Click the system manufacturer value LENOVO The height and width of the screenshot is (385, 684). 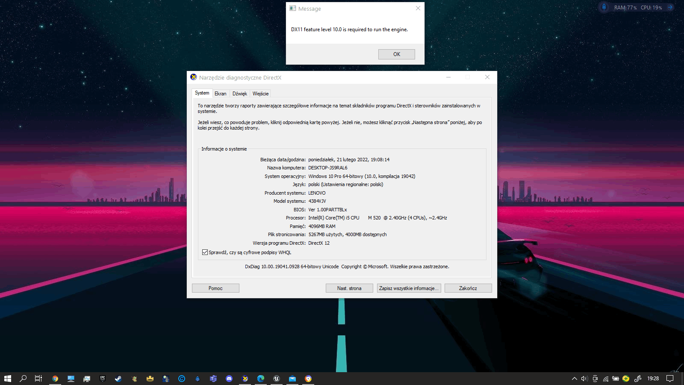317,193
